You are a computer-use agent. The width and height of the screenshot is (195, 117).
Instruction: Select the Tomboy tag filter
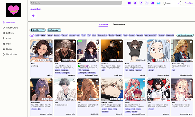coord(64,35)
